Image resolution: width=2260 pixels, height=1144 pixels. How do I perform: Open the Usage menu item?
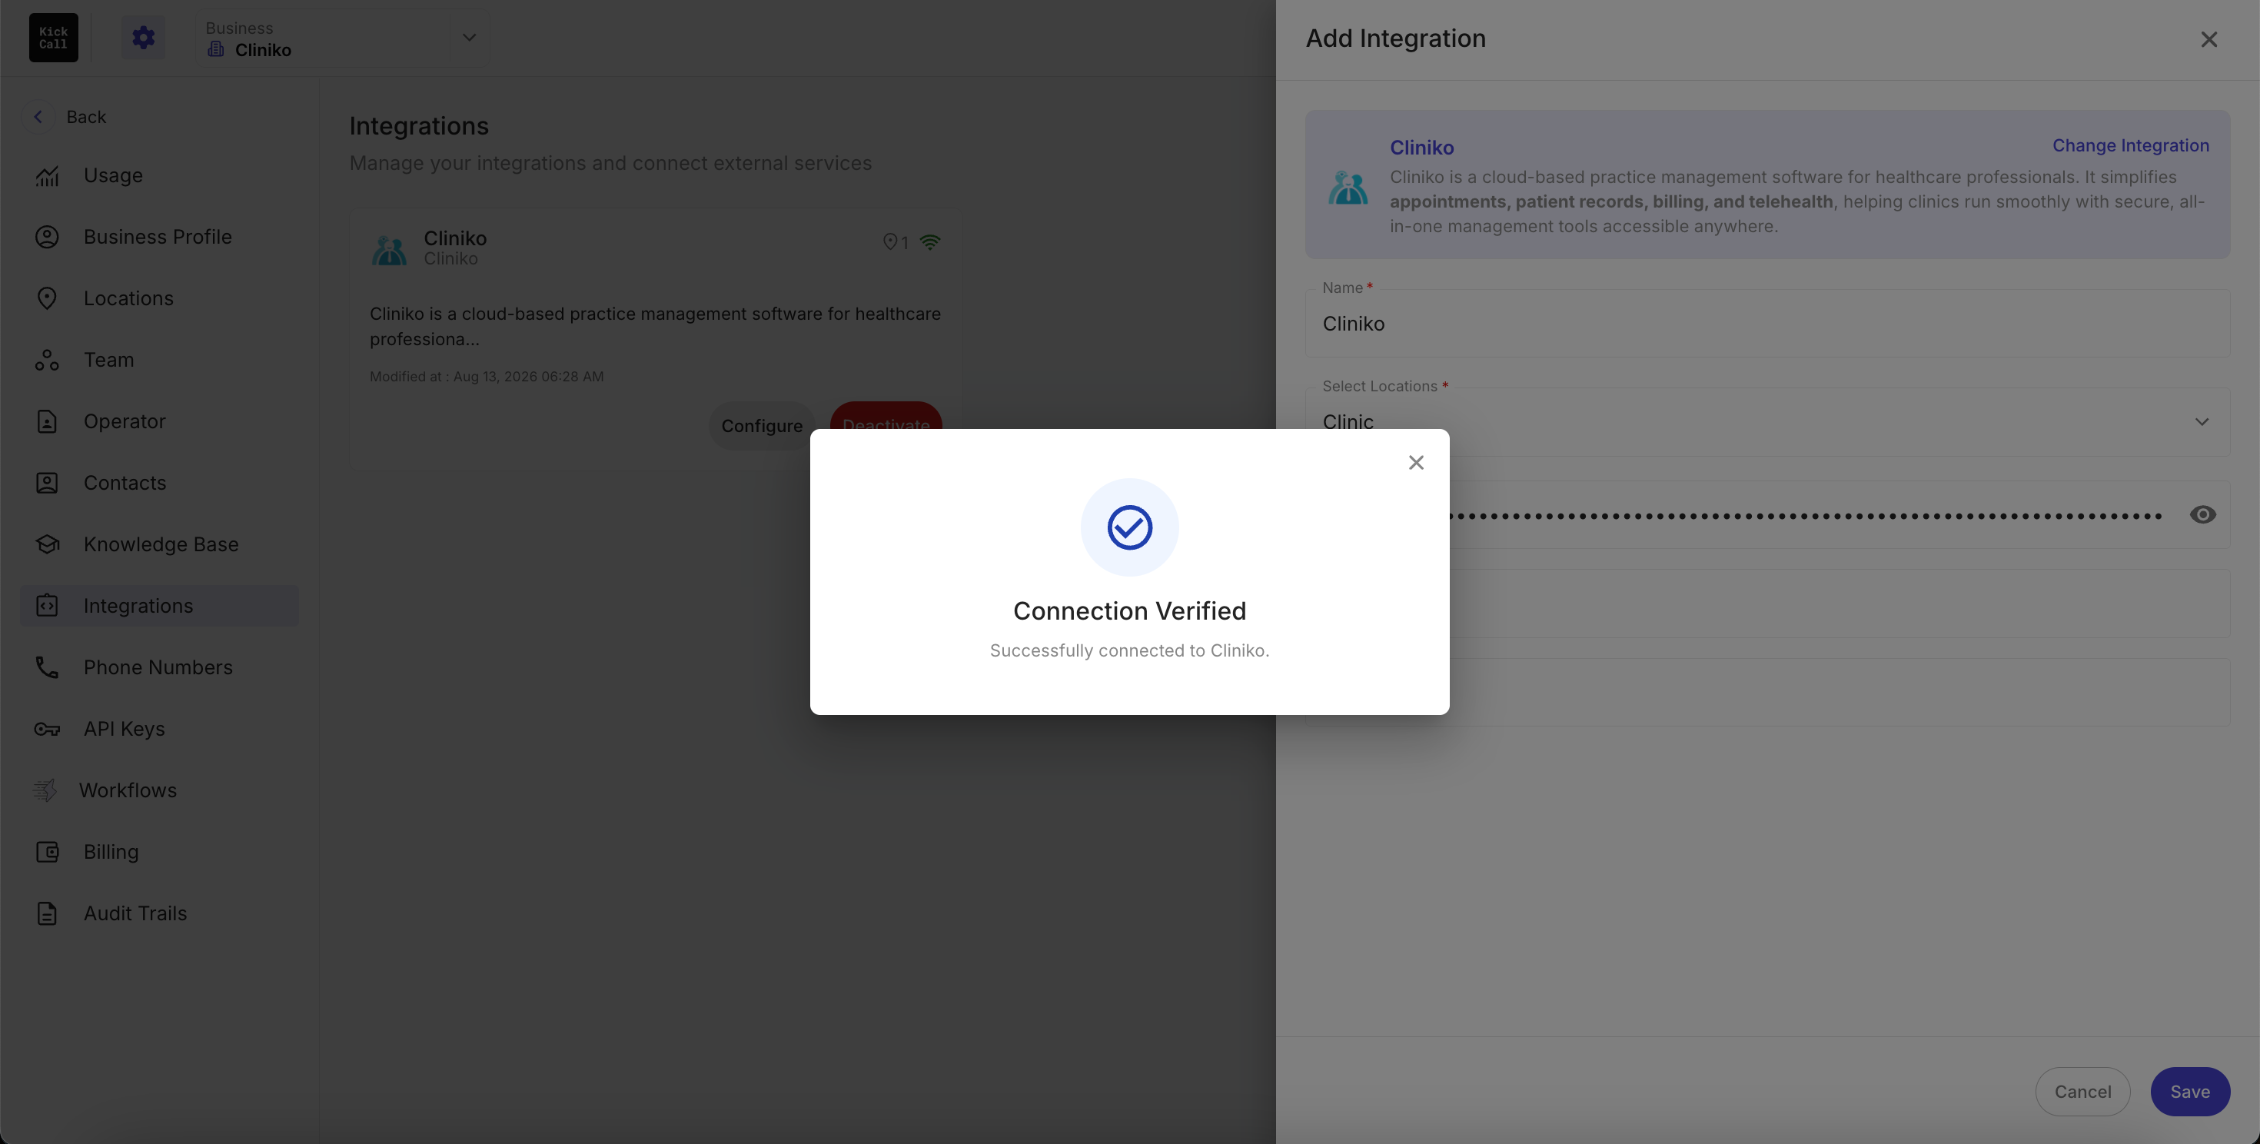click(x=160, y=175)
